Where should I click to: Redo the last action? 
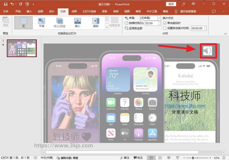pyautogui.click(x=20, y=4)
